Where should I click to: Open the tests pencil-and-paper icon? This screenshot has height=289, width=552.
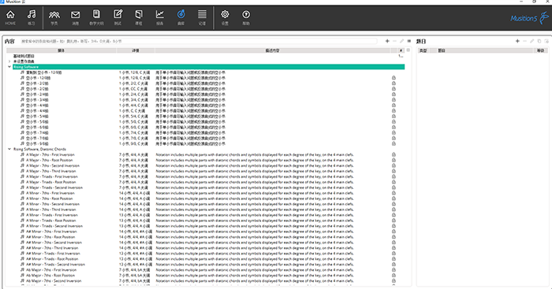(117, 17)
